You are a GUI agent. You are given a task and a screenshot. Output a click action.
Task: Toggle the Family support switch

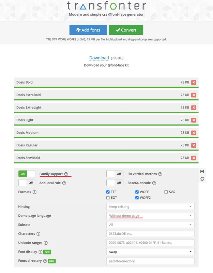pos(27,174)
